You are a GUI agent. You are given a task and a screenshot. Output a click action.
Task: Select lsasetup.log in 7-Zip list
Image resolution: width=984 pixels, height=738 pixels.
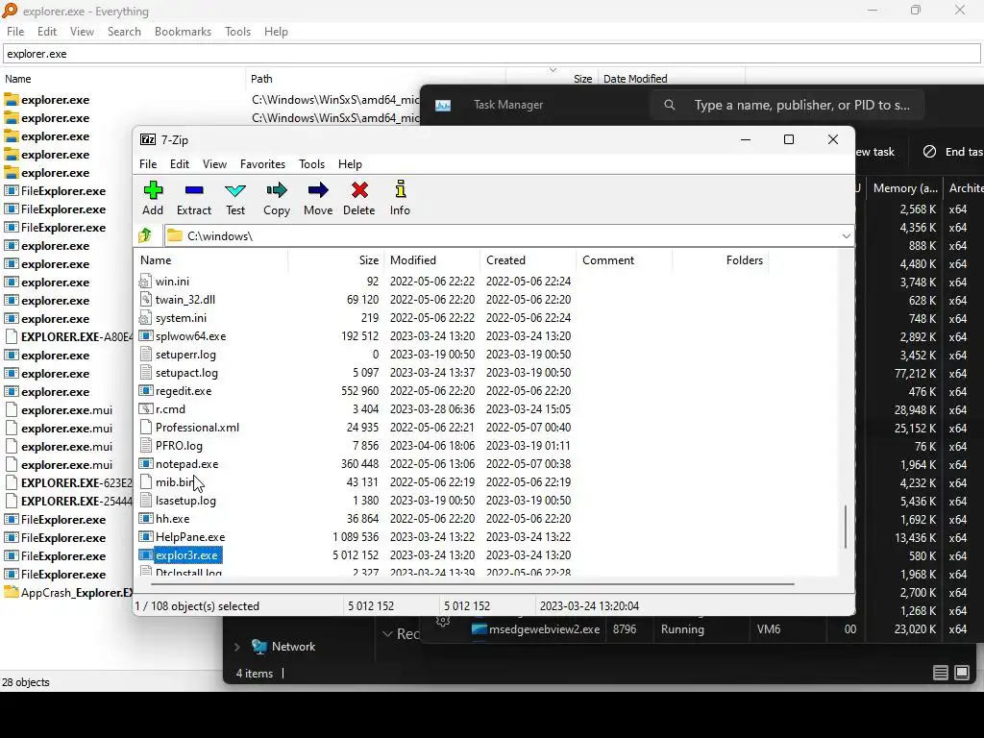[x=185, y=500]
